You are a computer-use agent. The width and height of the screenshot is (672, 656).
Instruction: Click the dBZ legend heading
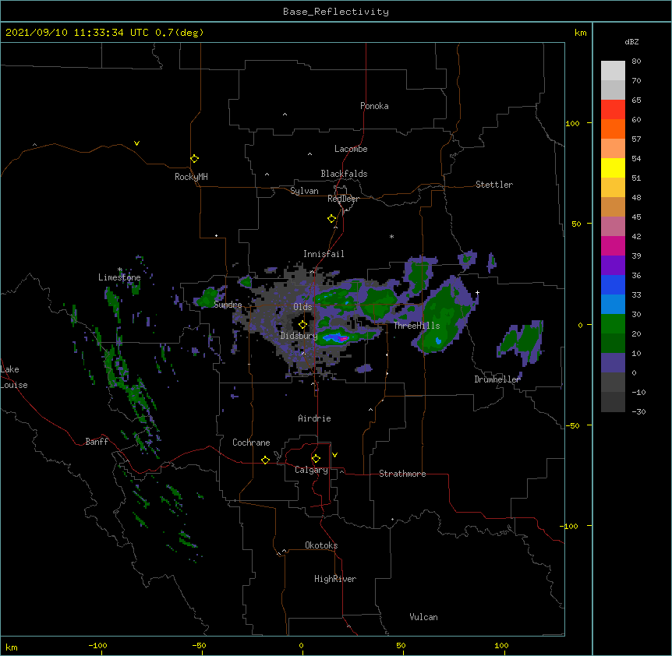pos(631,42)
